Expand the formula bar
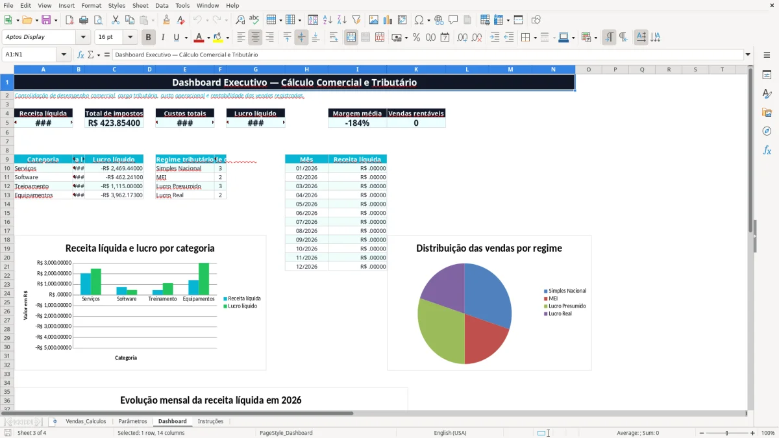Screen dimensions: 779x438 point(748,55)
